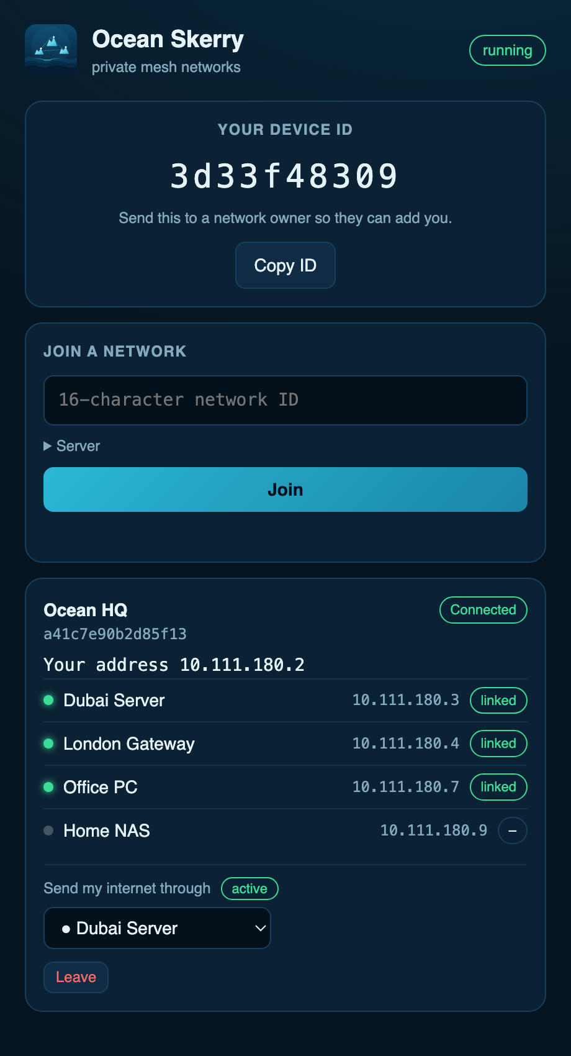Click the linked badge for Dubai Server
Viewport: 571px width, 1056px height.
498,700
